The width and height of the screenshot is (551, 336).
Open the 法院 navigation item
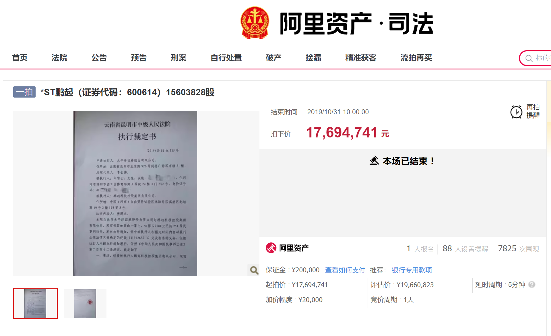pyautogui.click(x=59, y=58)
